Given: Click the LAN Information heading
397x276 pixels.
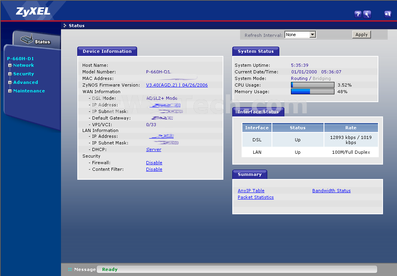Looking at the screenshot, I should [x=100, y=130].
